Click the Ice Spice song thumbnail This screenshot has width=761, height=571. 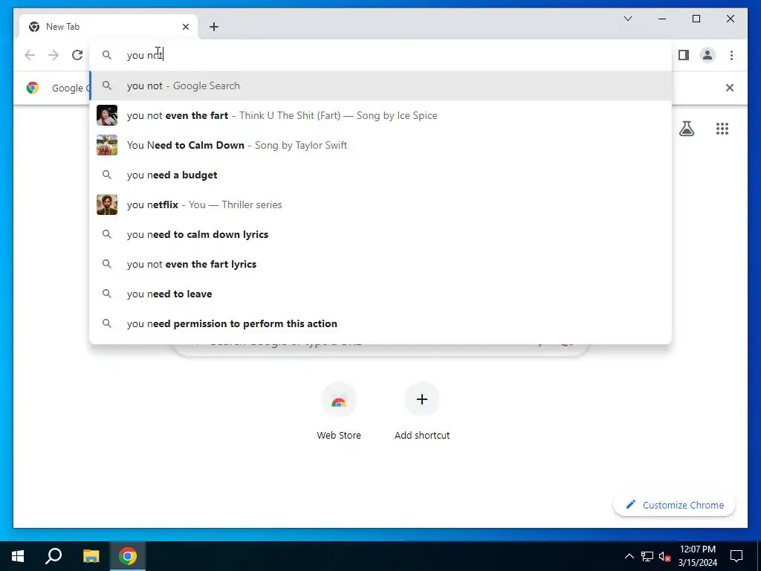[107, 115]
